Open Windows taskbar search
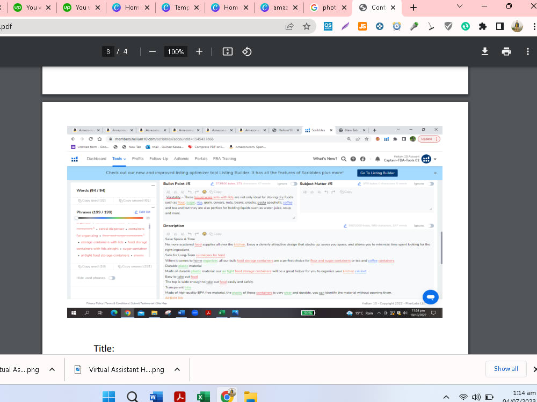The width and height of the screenshot is (537, 402). pos(133,397)
